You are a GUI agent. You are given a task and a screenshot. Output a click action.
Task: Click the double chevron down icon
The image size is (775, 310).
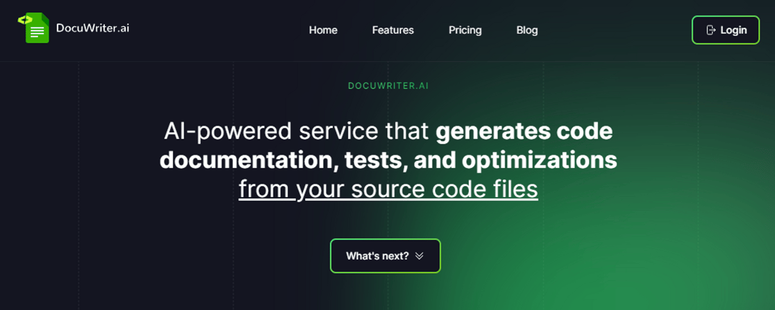tap(419, 256)
